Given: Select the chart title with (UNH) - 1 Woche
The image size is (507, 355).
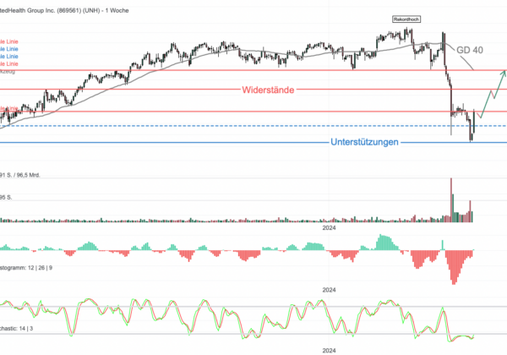Looking at the screenshot, I should pyautogui.click(x=64, y=11).
